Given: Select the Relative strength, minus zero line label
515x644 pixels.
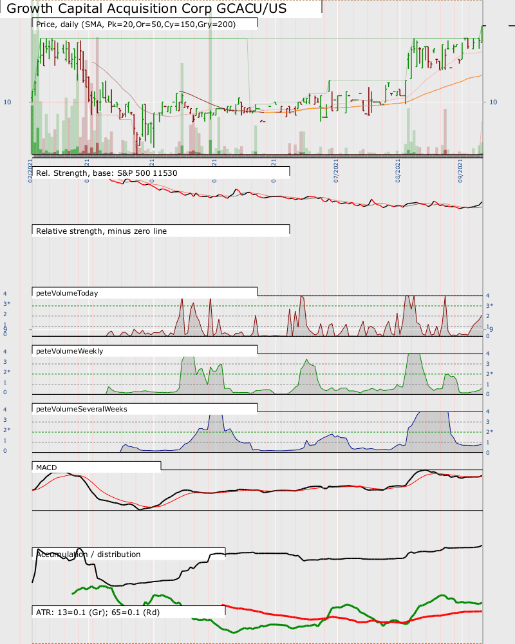Looking at the screenshot, I should pyautogui.click(x=102, y=231).
